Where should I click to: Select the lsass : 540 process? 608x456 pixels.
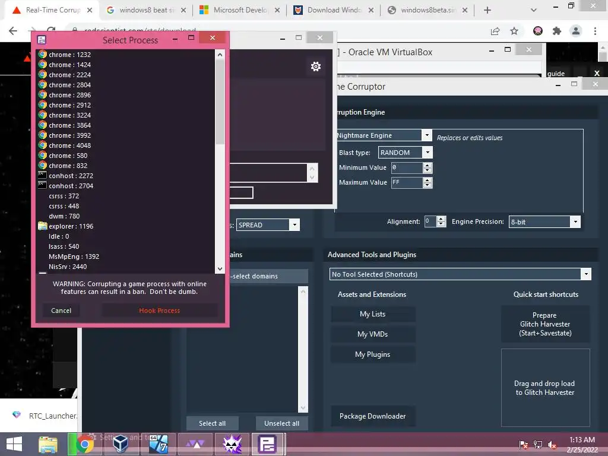64,246
